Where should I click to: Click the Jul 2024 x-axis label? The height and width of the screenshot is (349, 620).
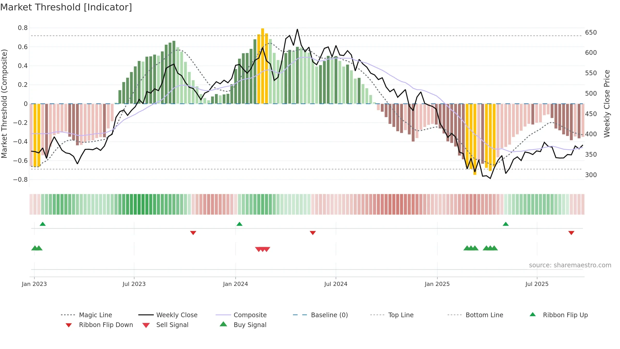point(336,284)
